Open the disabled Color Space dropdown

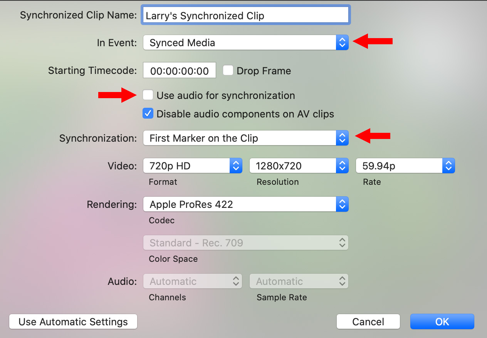(x=246, y=243)
